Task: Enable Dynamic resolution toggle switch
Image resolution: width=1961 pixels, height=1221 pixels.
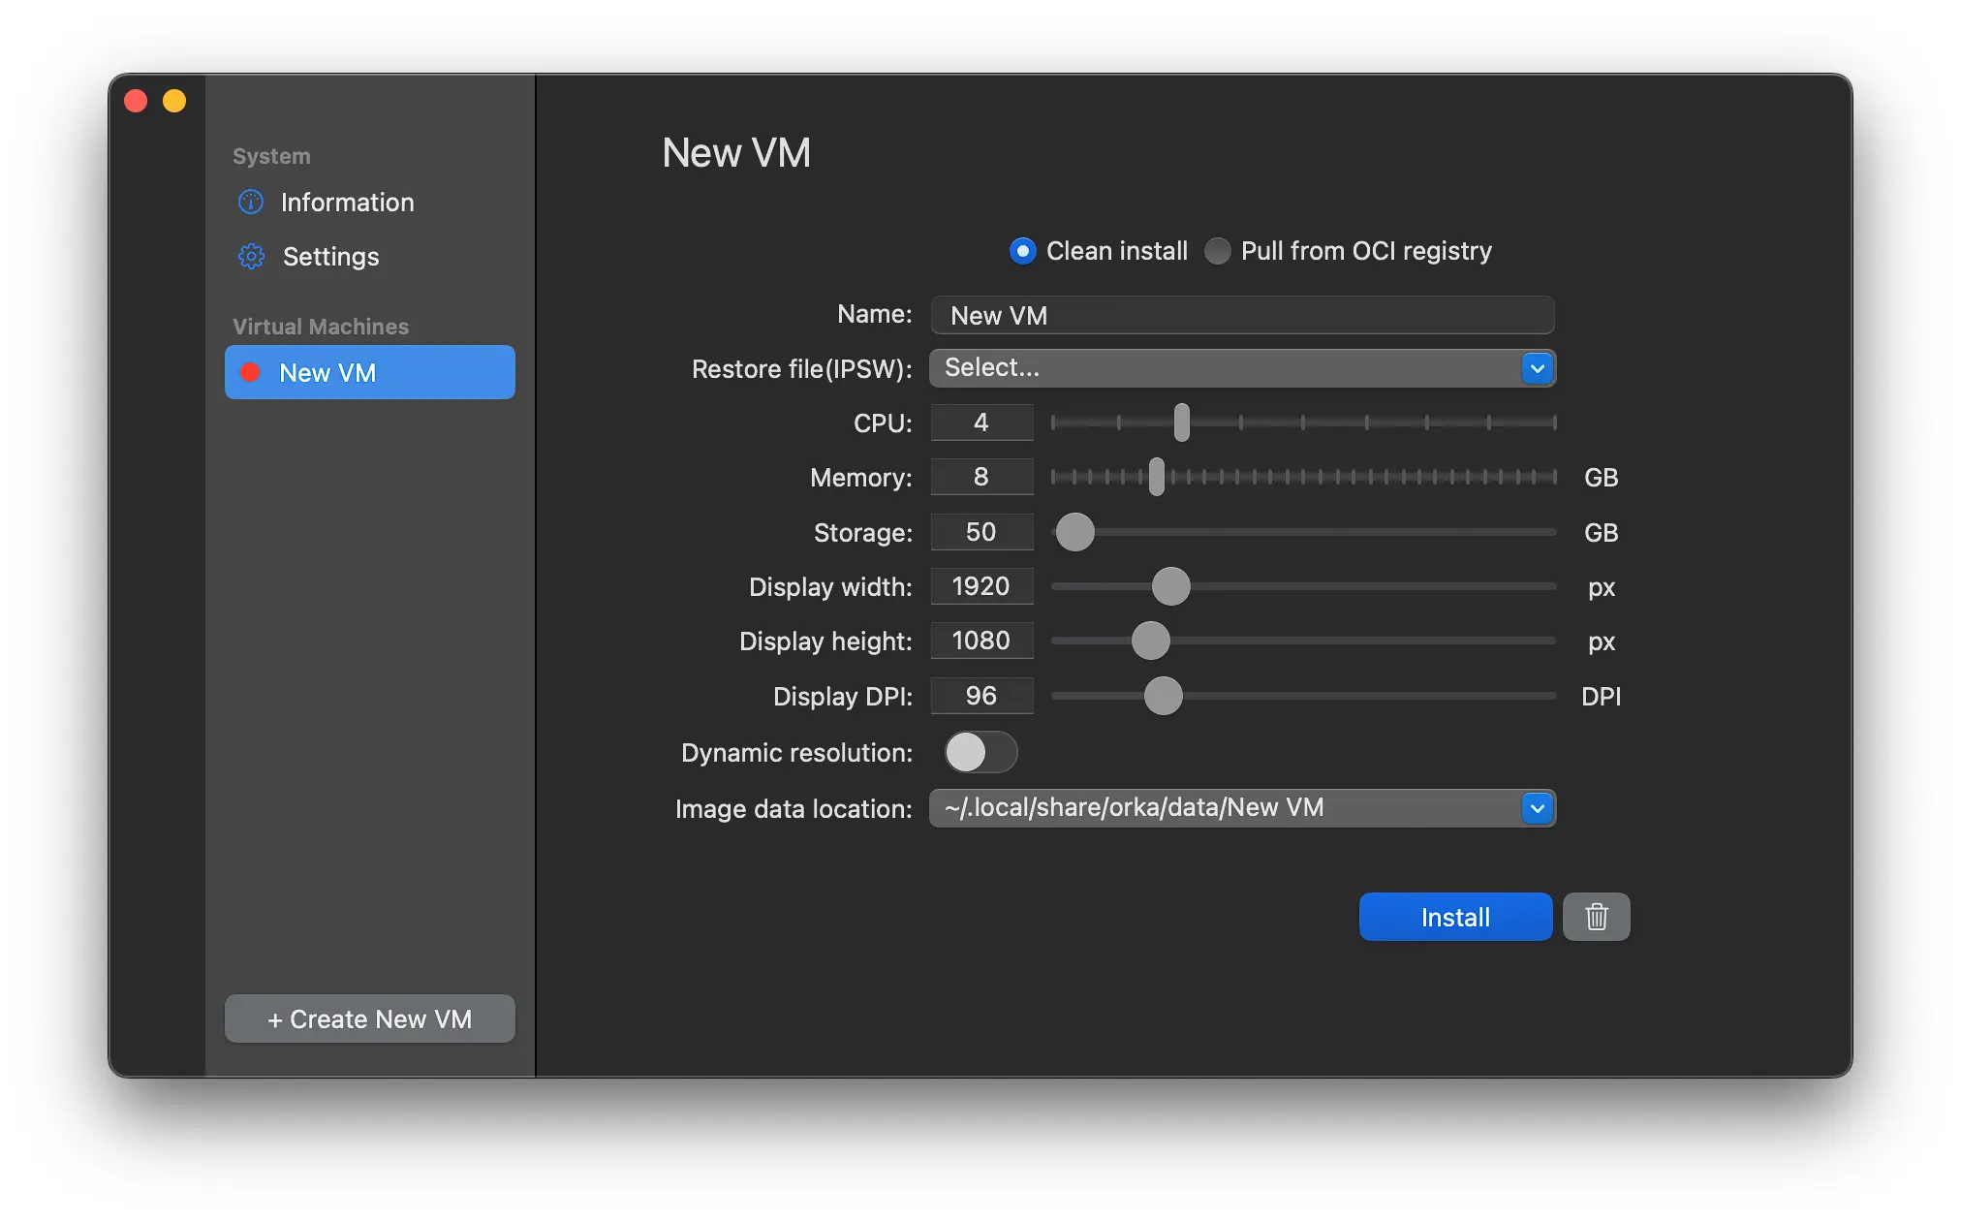Action: tap(979, 750)
